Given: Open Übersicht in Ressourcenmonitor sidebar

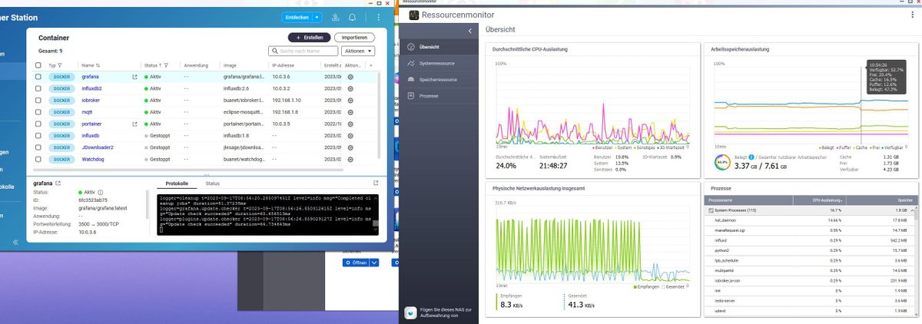Looking at the screenshot, I should pyautogui.click(x=437, y=47).
